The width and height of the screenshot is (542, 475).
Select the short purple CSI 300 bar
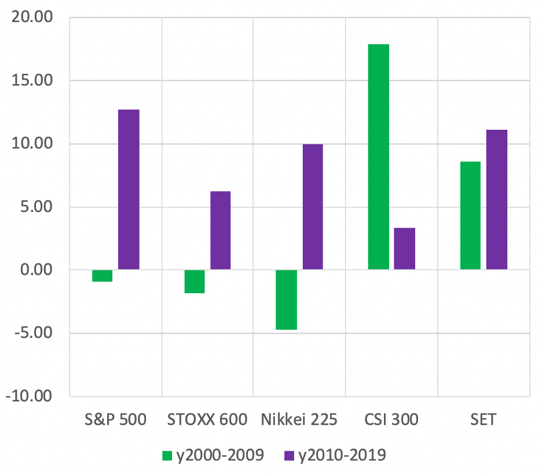point(404,249)
